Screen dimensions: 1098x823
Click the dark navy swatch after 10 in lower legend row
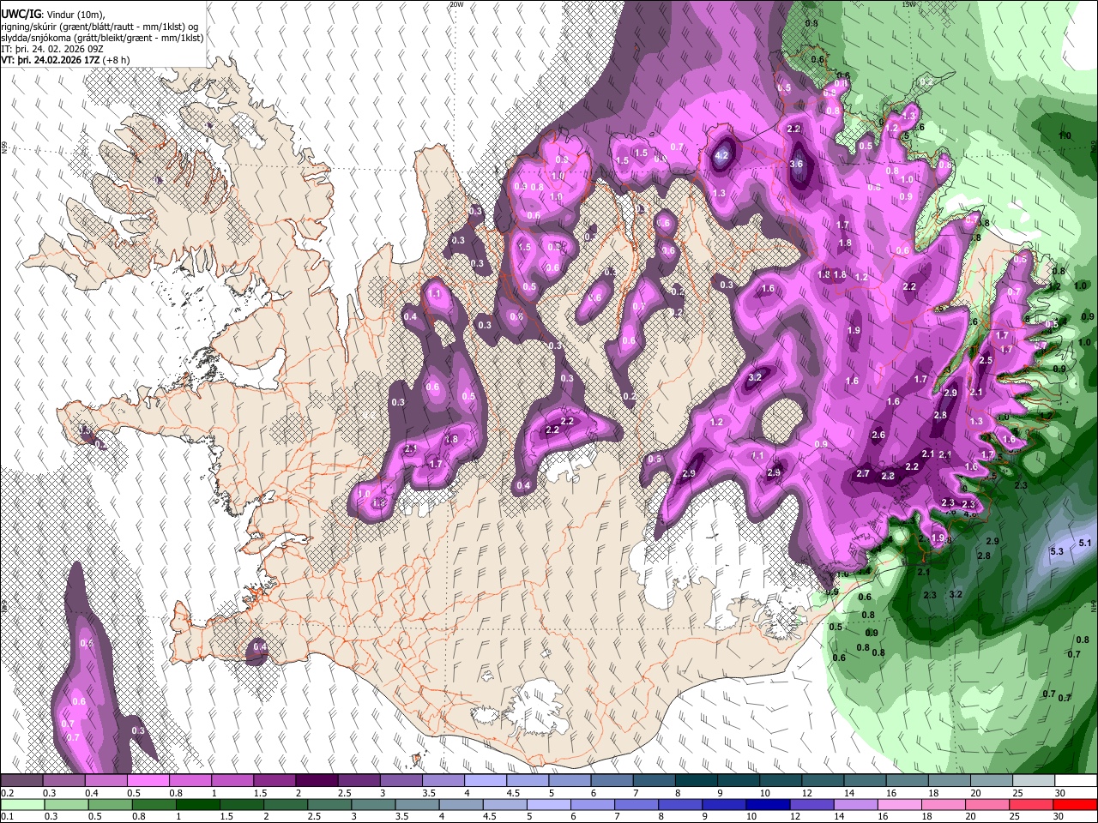pyautogui.click(x=766, y=804)
